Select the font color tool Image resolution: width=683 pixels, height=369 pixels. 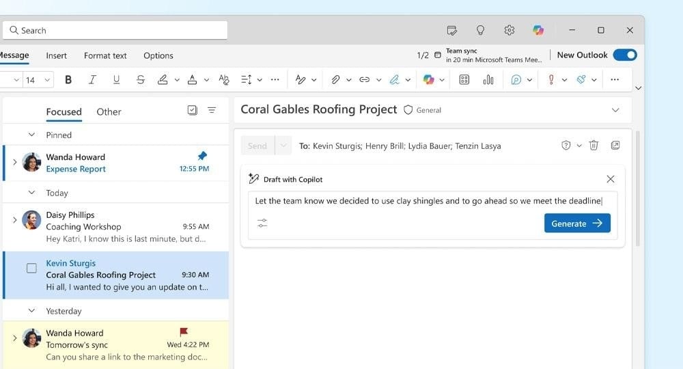point(192,80)
